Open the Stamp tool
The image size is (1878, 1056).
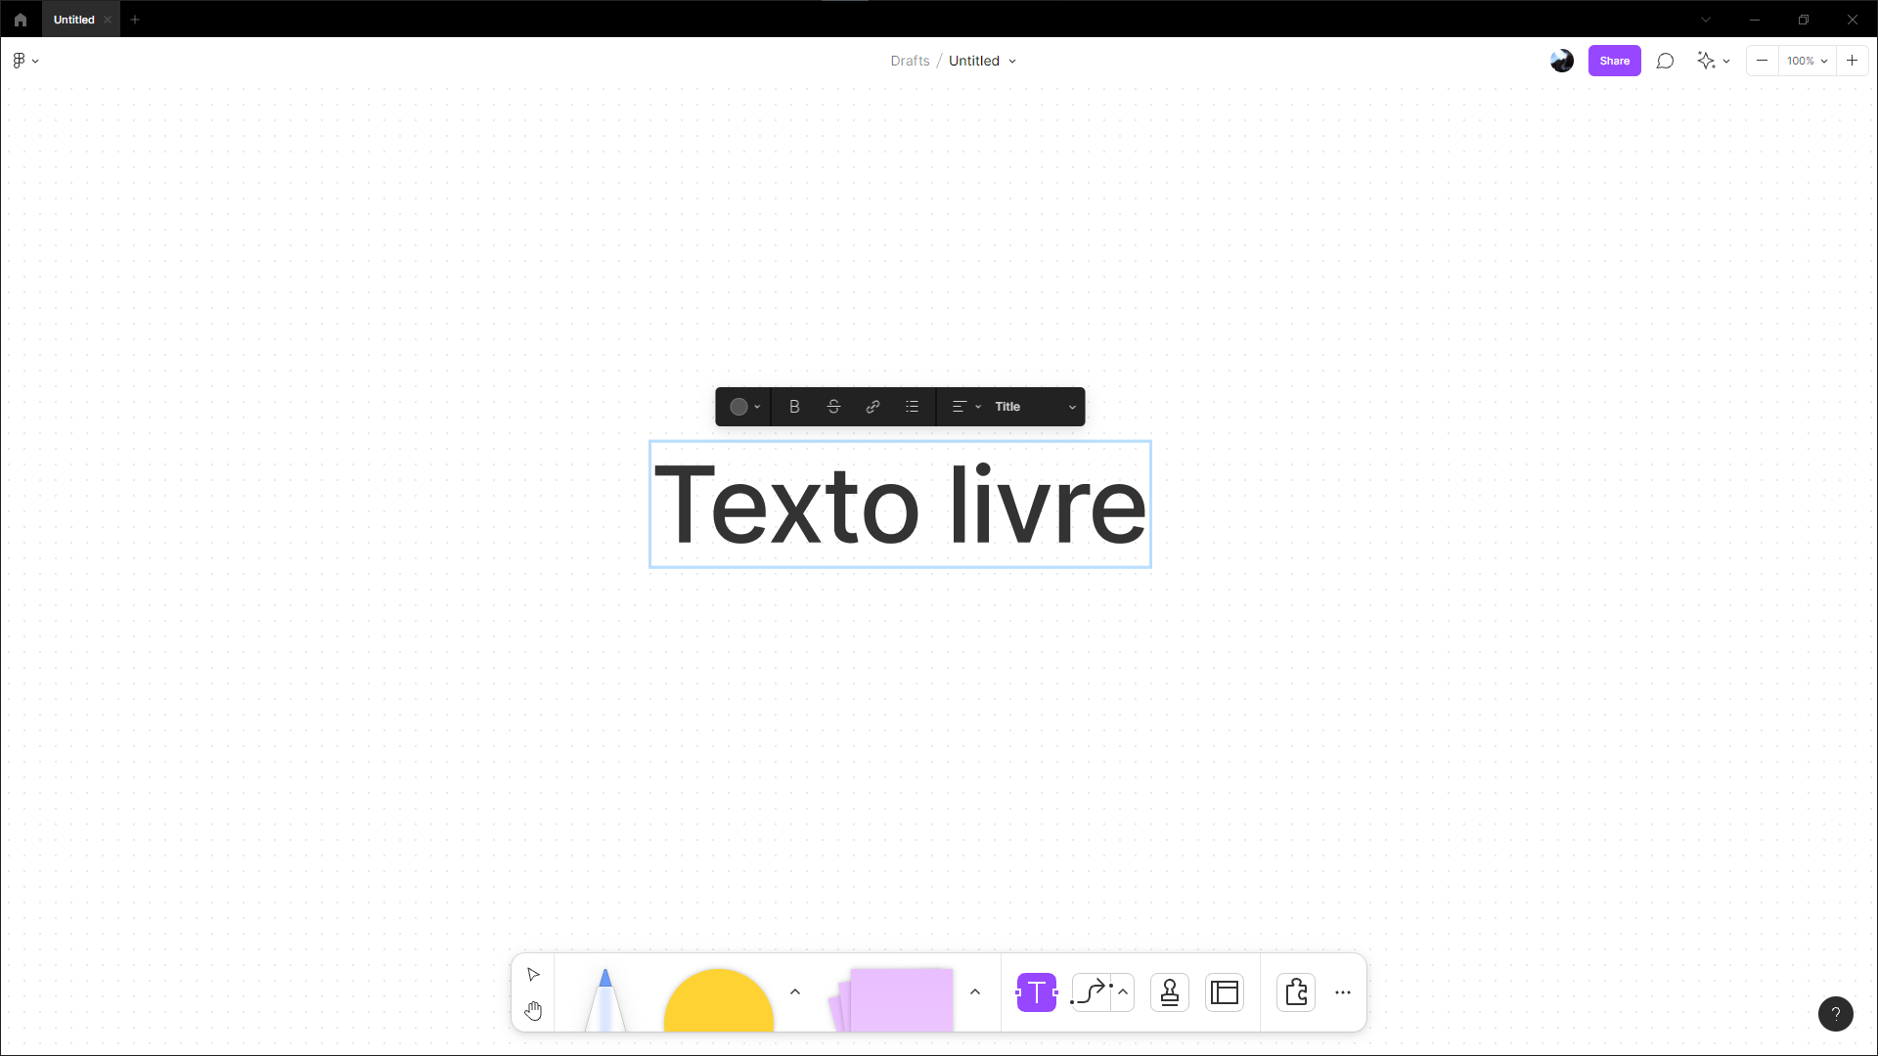click(x=1170, y=992)
